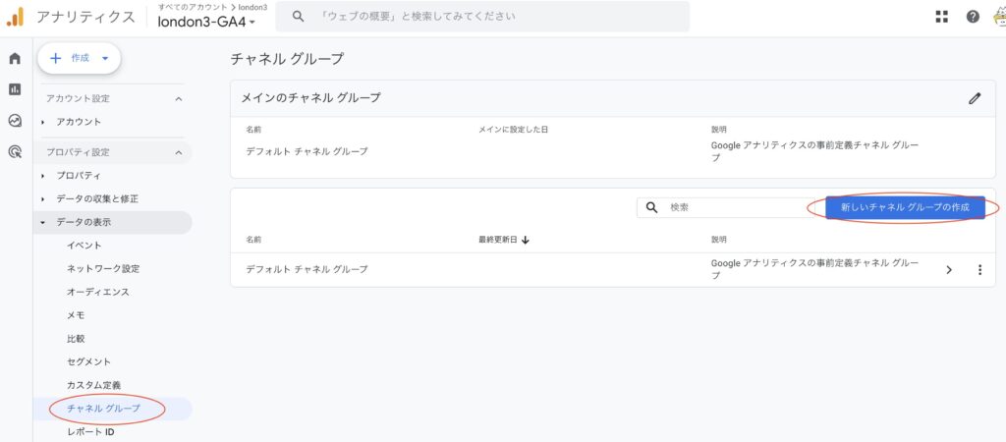This screenshot has height=442, width=1006.
Task: Collapse the アカウント設定 section
Action: tap(178, 98)
